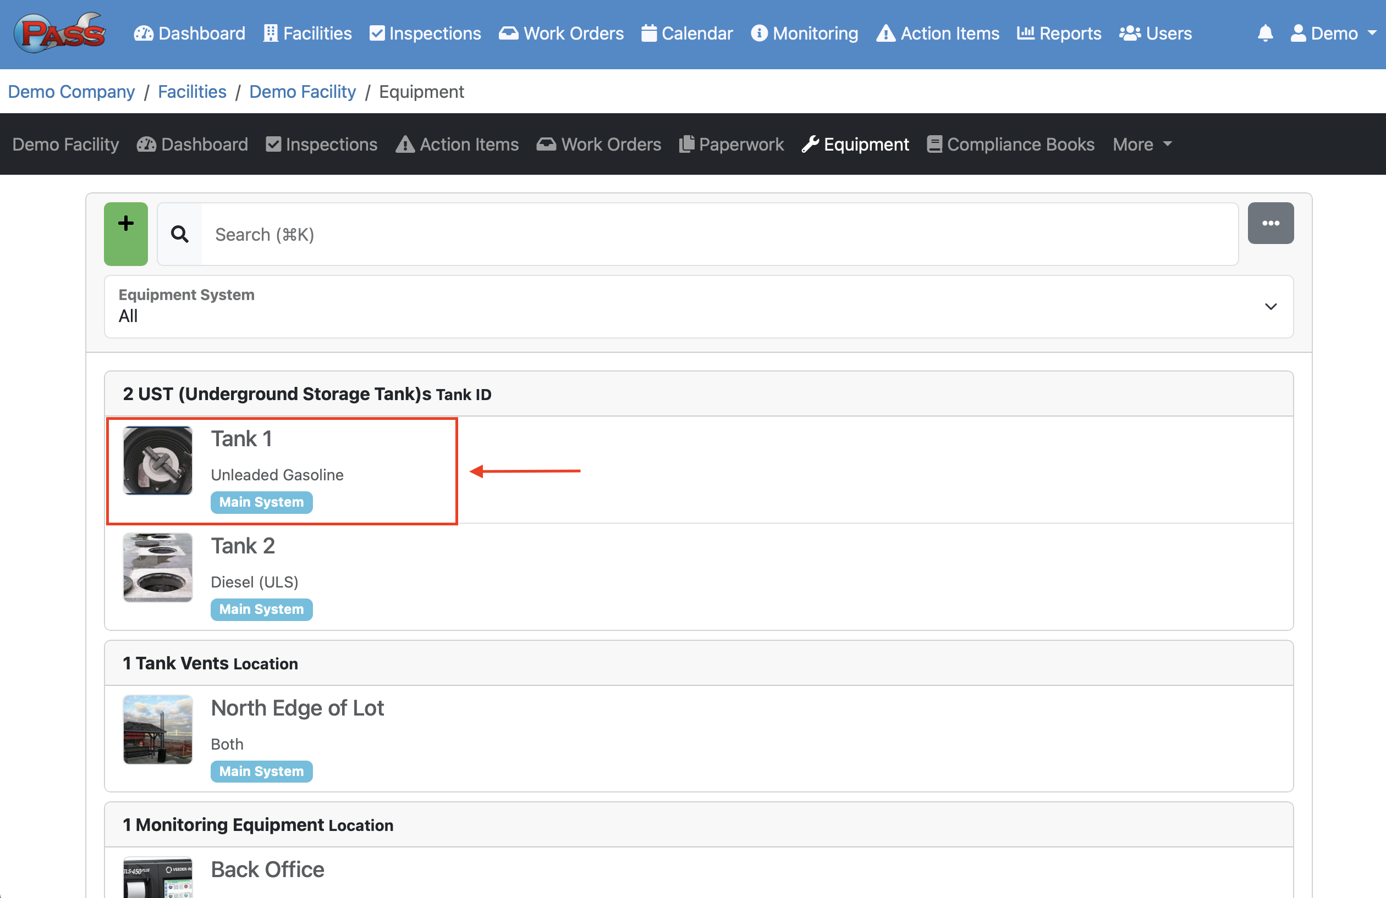Switch to Compliance Books tab
The width and height of the screenshot is (1386, 898).
click(x=1010, y=145)
